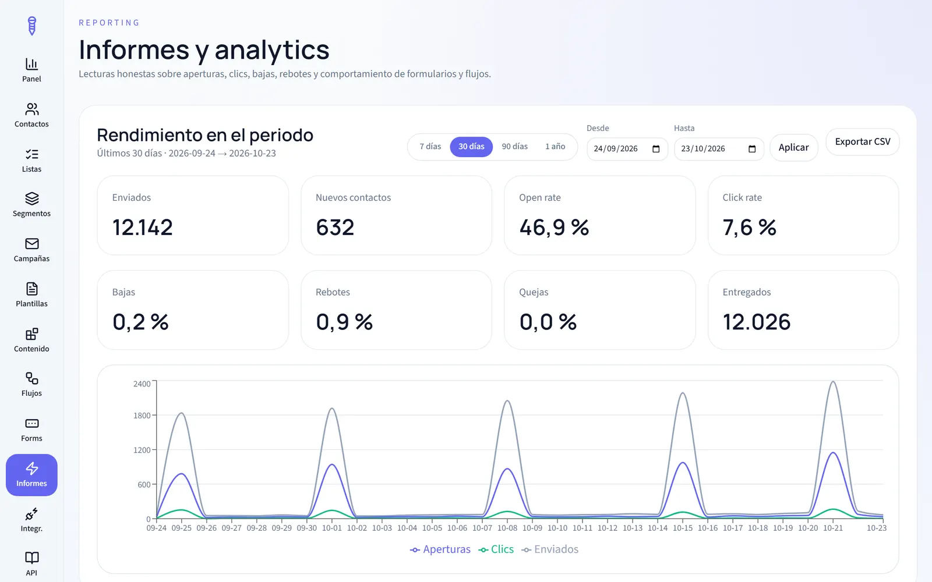This screenshot has height=582, width=932.
Task: Click the REPORTING breadcrumb label
Action: [110, 23]
